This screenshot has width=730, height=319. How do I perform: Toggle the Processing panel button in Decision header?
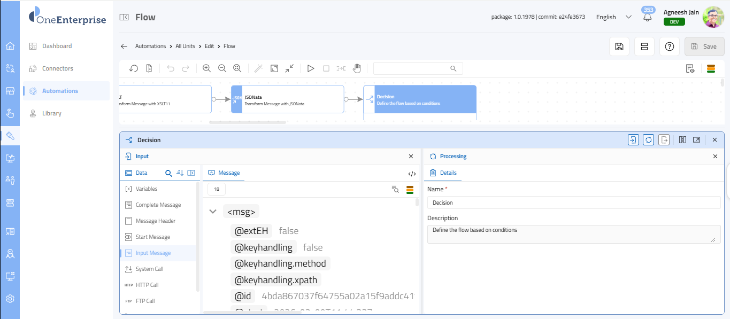click(x=648, y=140)
